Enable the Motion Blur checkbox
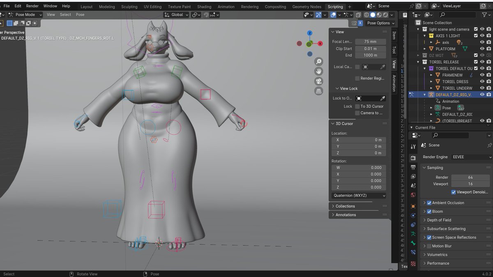This screenshot has height=277, width=493. click(429, 246)
